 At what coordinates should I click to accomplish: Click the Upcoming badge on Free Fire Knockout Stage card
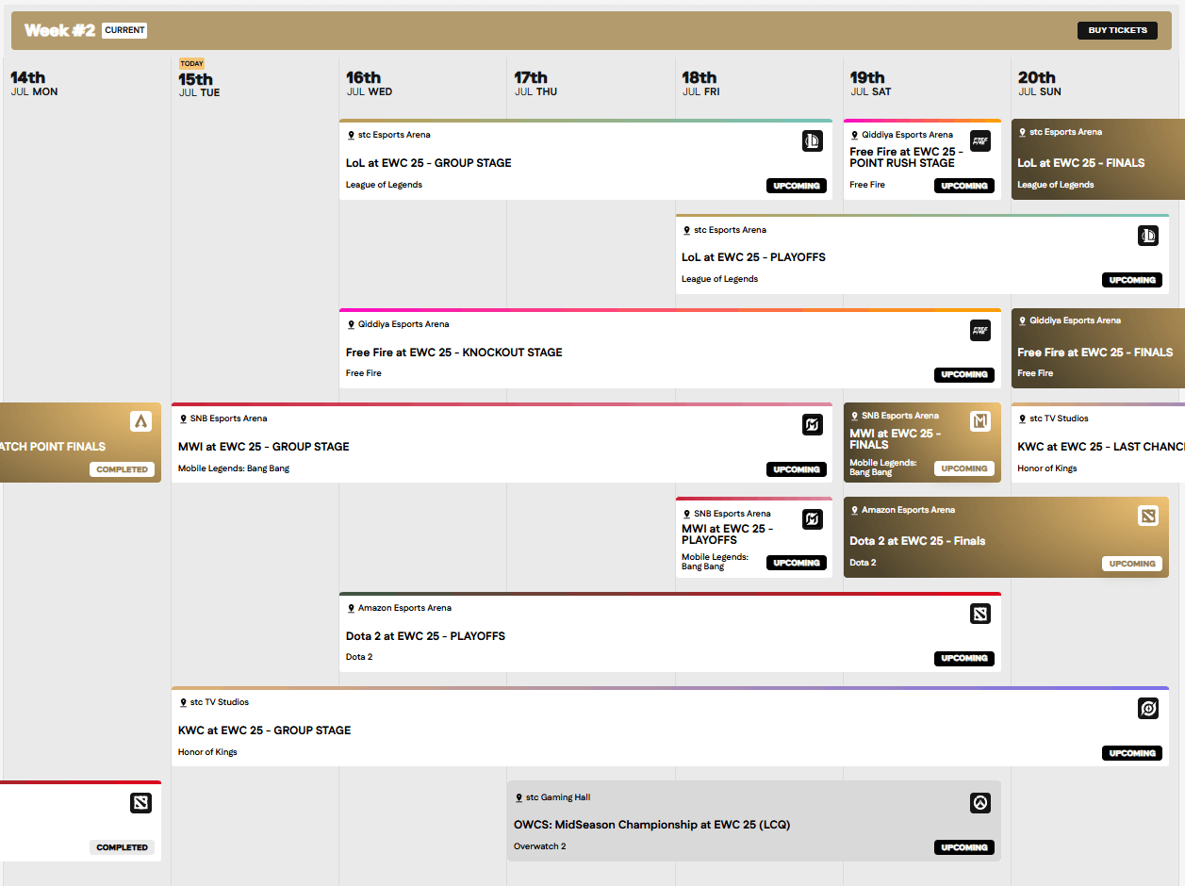click(x=964, y=374)
